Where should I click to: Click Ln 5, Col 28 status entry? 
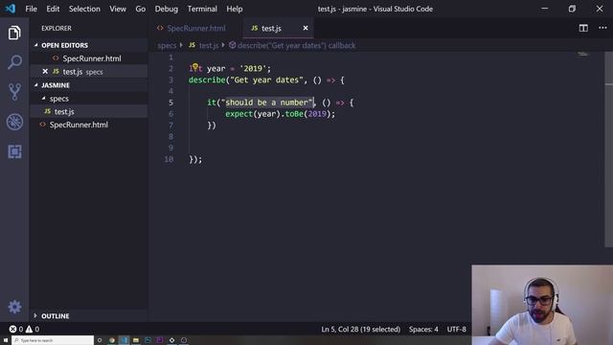point(360,330)
